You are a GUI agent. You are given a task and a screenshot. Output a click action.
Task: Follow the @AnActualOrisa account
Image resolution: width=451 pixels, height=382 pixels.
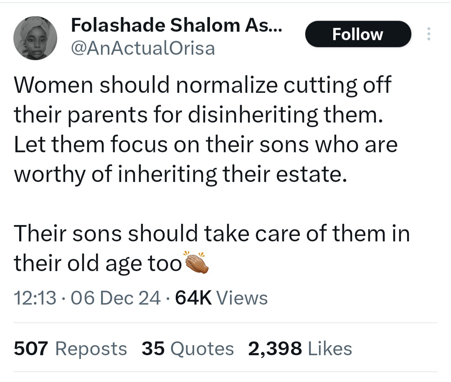click(x=358, y=34)
